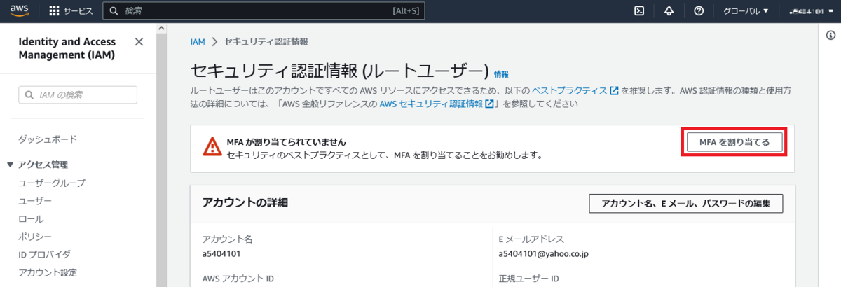Open the ベストプラクティス external link

click(x=575, y=91)
